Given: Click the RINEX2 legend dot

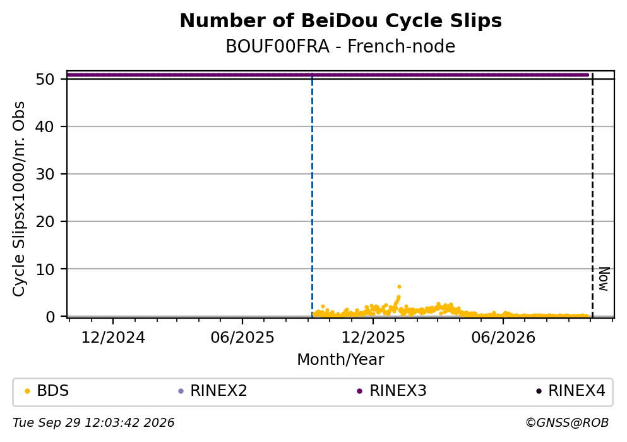Looking at the screenshot, I should coord(181,391).
